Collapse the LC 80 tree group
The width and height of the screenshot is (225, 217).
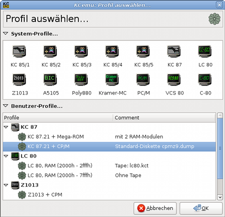click(x=6, y=156)
